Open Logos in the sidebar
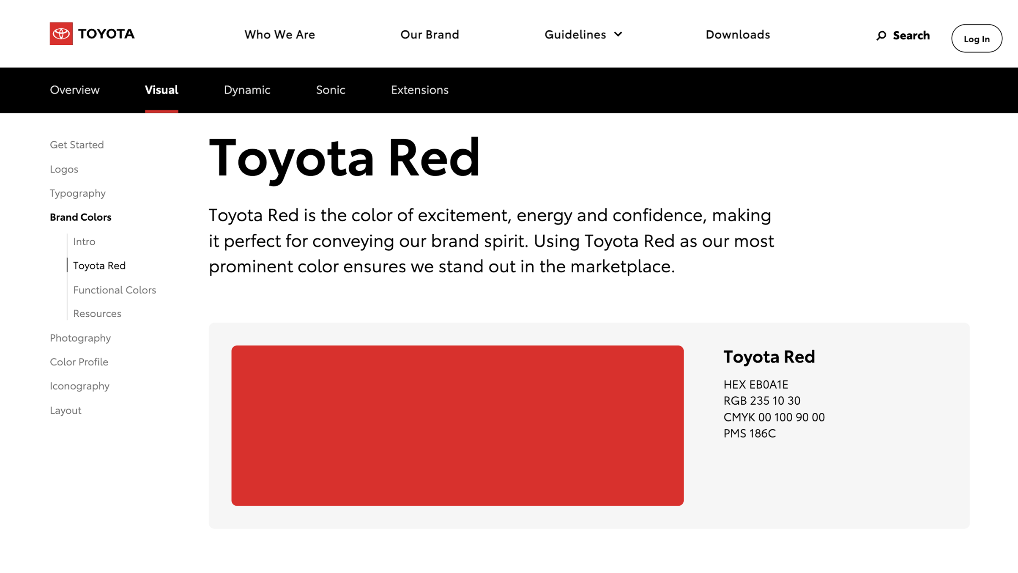1018x573 pixels. (64, 169)
